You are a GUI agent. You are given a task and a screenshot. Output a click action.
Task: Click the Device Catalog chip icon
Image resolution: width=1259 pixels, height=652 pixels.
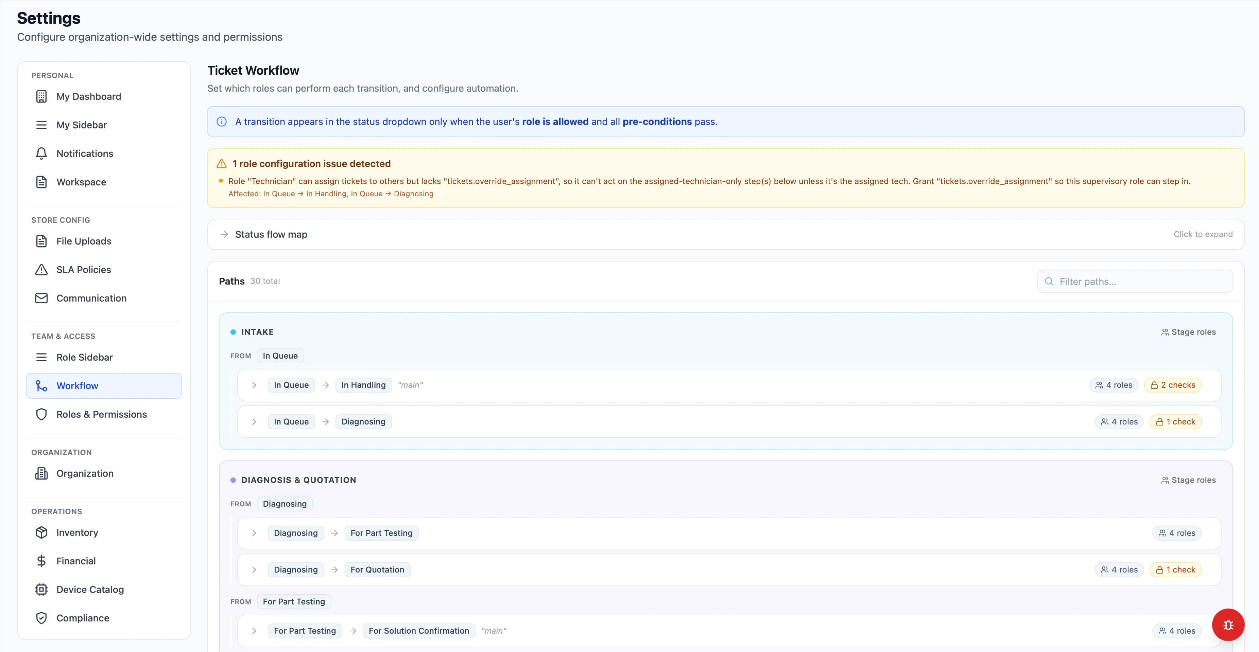tap(41, 590)
